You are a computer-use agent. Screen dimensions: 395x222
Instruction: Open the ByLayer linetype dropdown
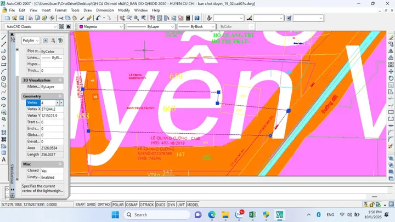(x=172, y=26)
